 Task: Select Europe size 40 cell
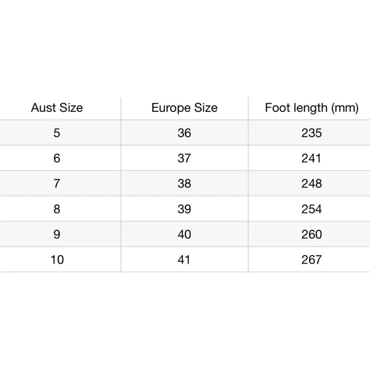click(x=184, y=234)
